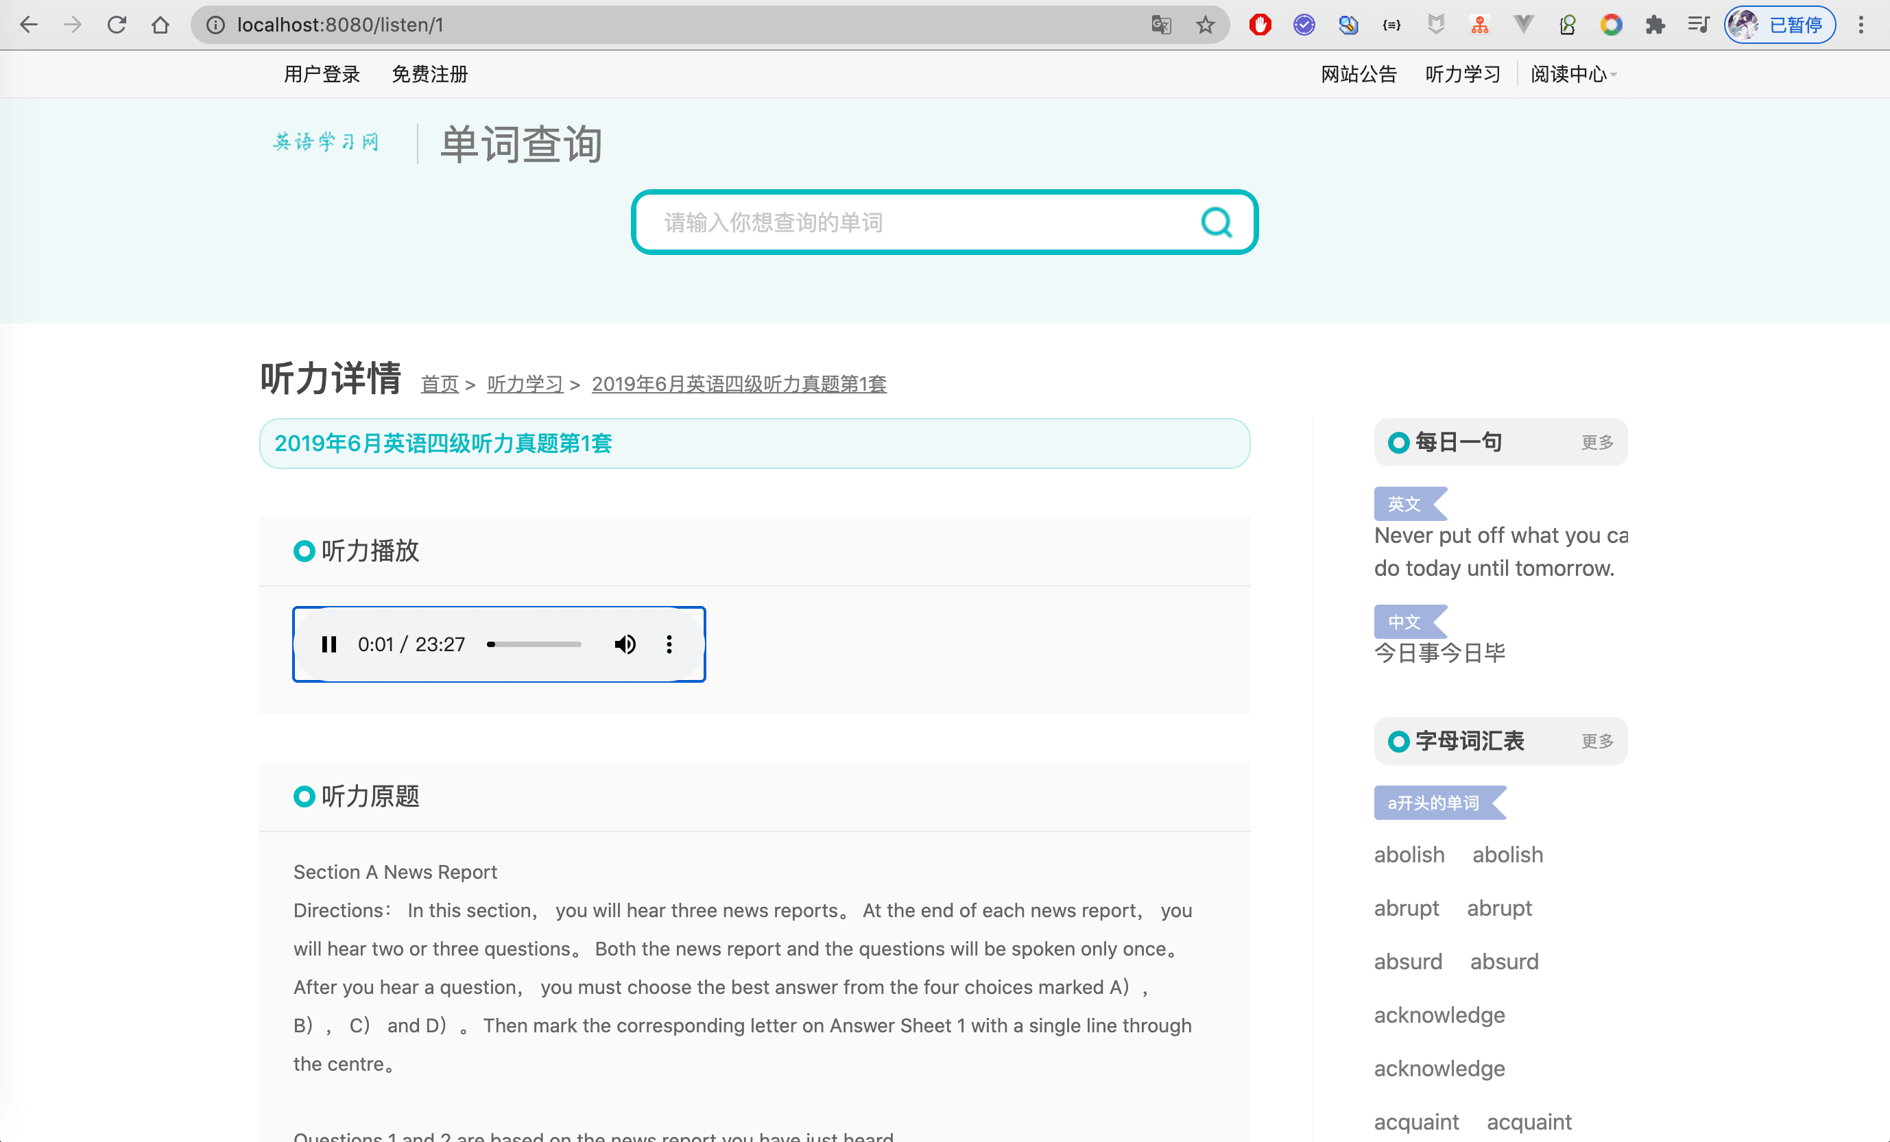Open the 网站公告 nav item
Viewport: 1890px width, 1142px height.
point(1359,75)
